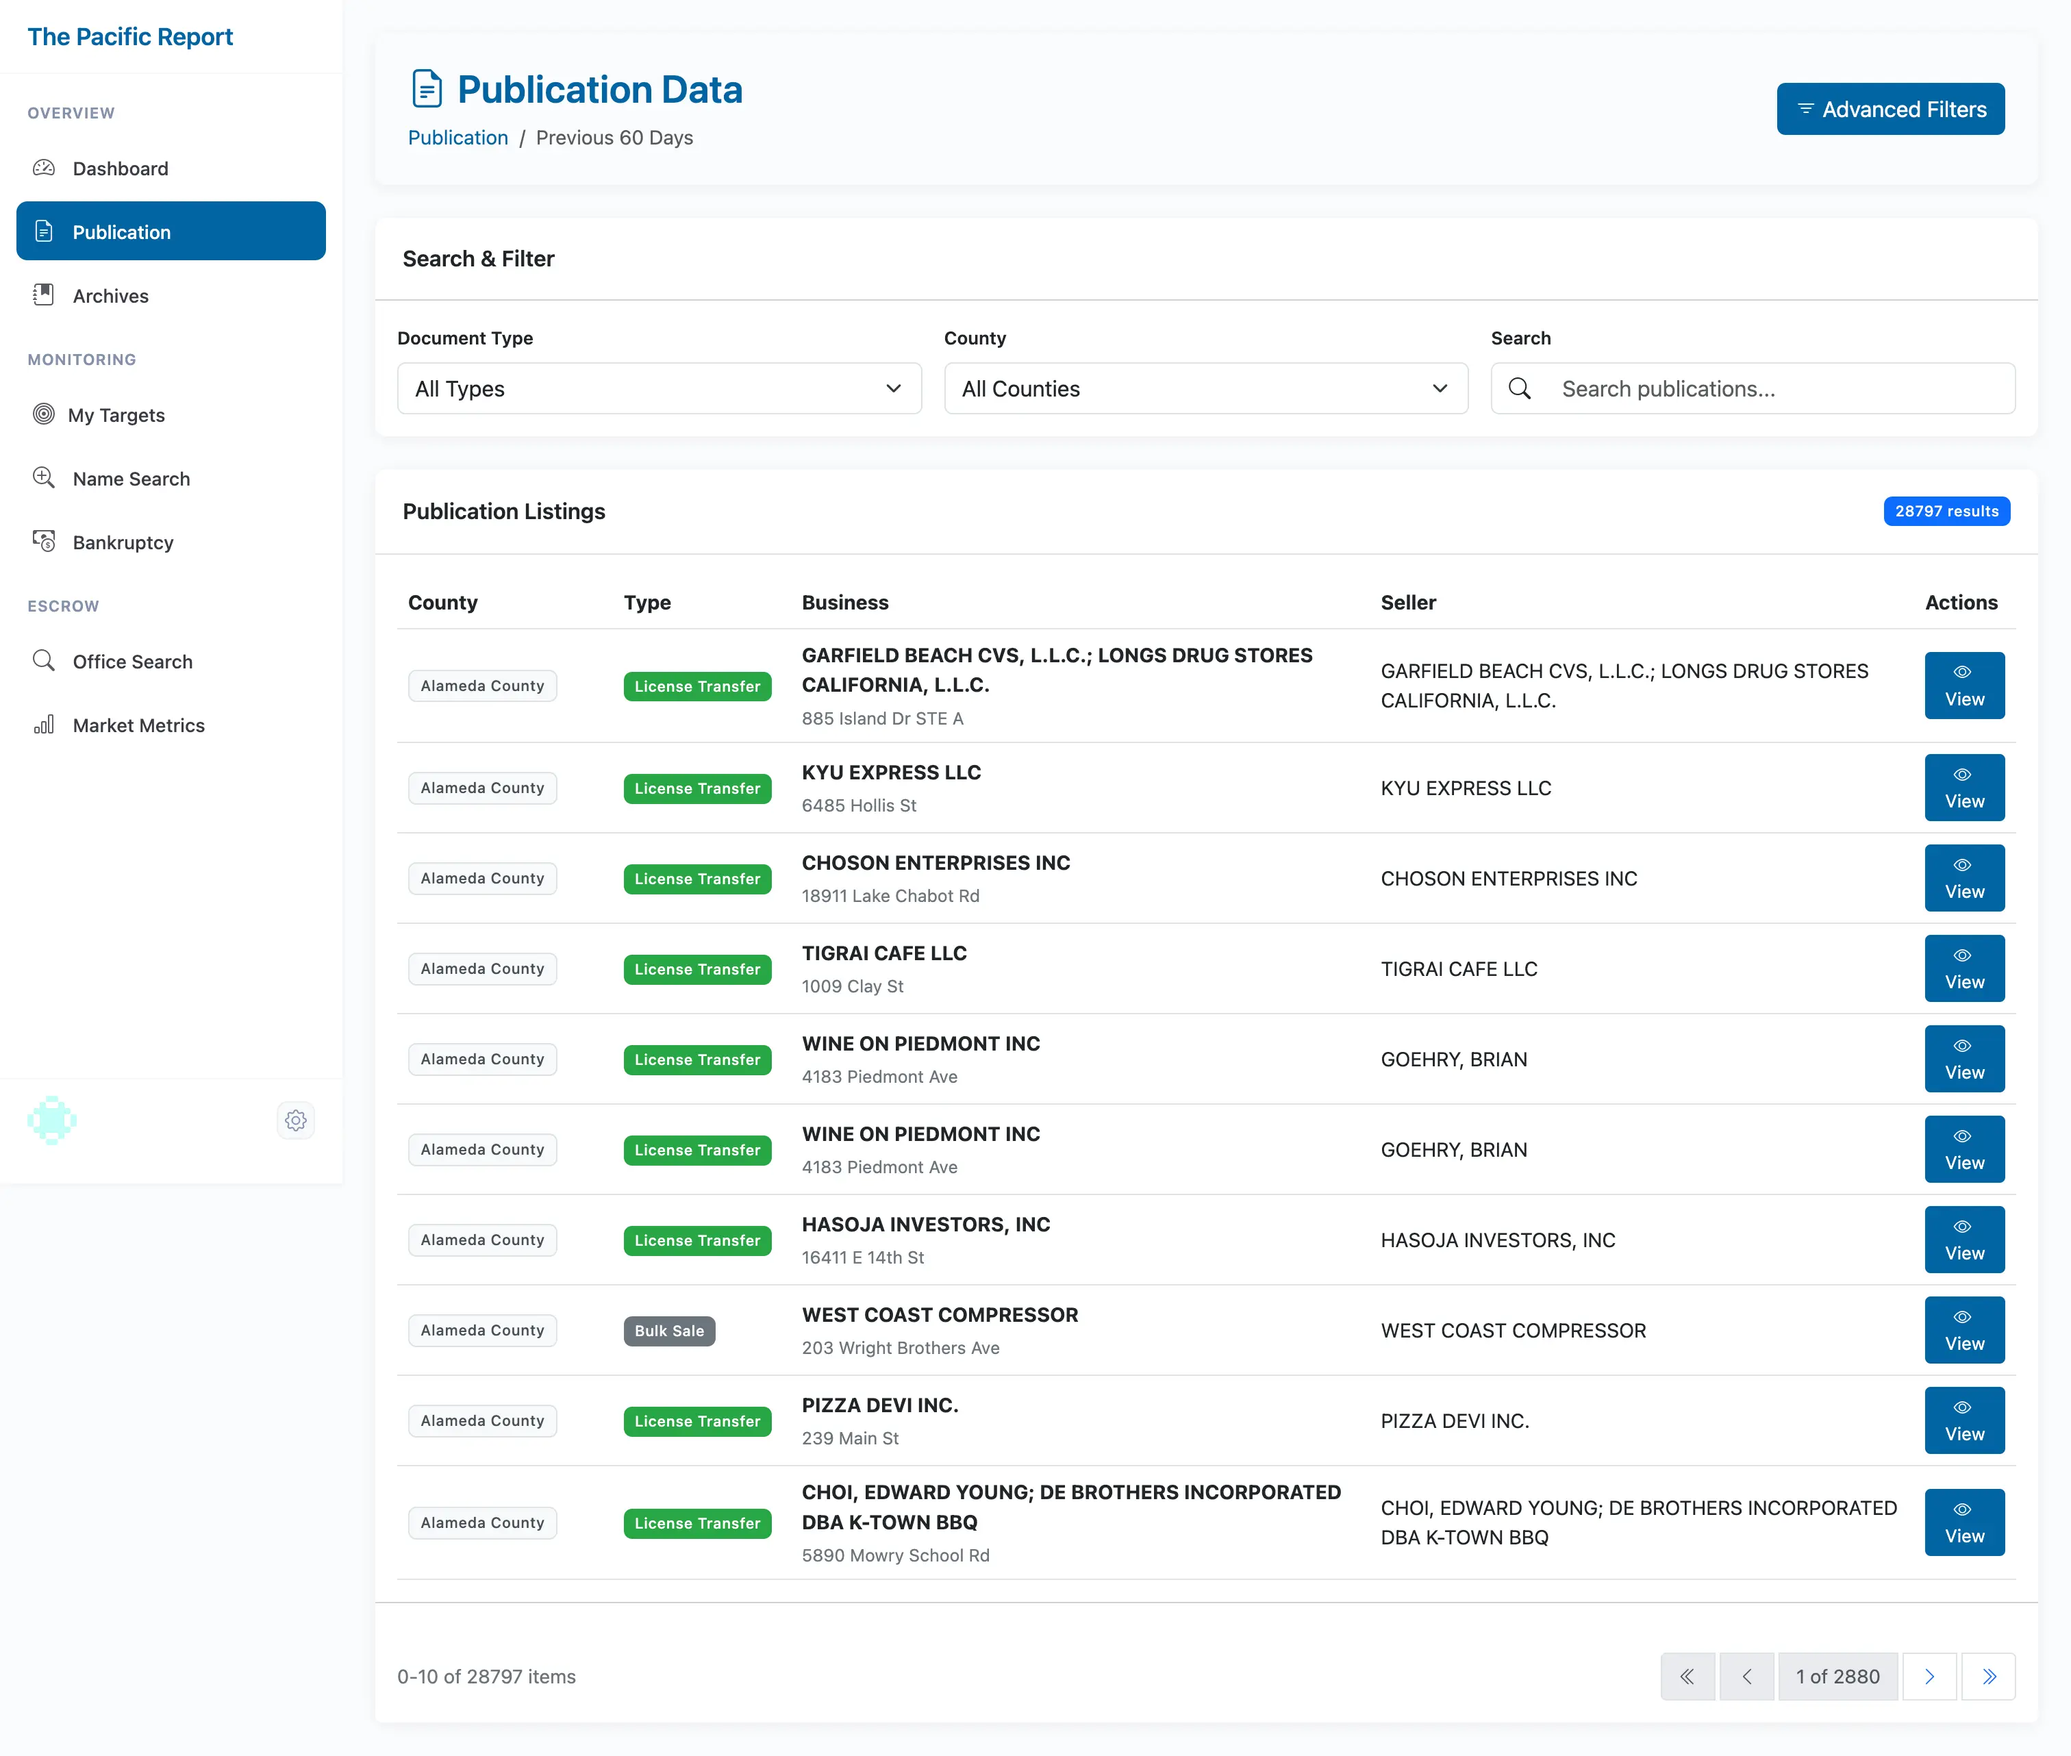The width and height of the screenshot is (2071, 1756).
Task: Click the address 18911 Lake Chabot Rd
Action: point(891,895)
